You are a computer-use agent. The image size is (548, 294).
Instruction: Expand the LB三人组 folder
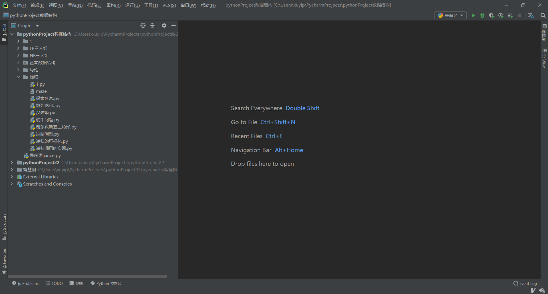click(18, 48)
